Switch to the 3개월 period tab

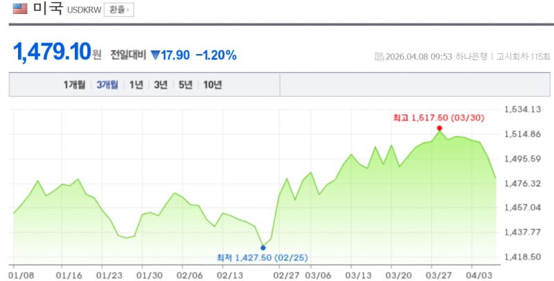coord(108,84)
